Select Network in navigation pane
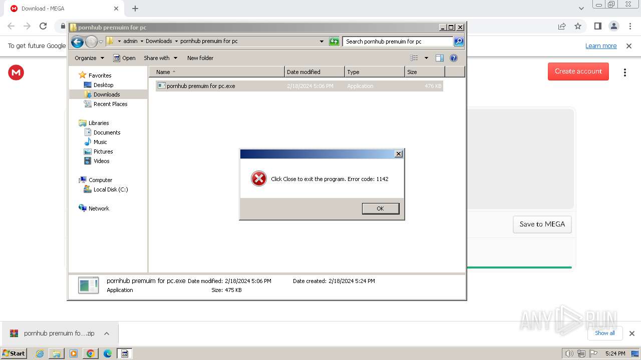 [x=99, y=208]
